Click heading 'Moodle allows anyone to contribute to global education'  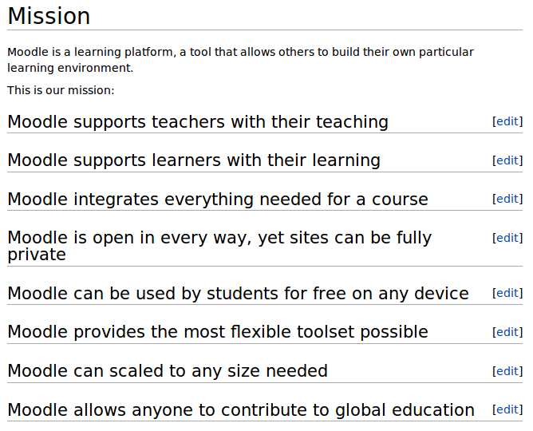(241, 410)
